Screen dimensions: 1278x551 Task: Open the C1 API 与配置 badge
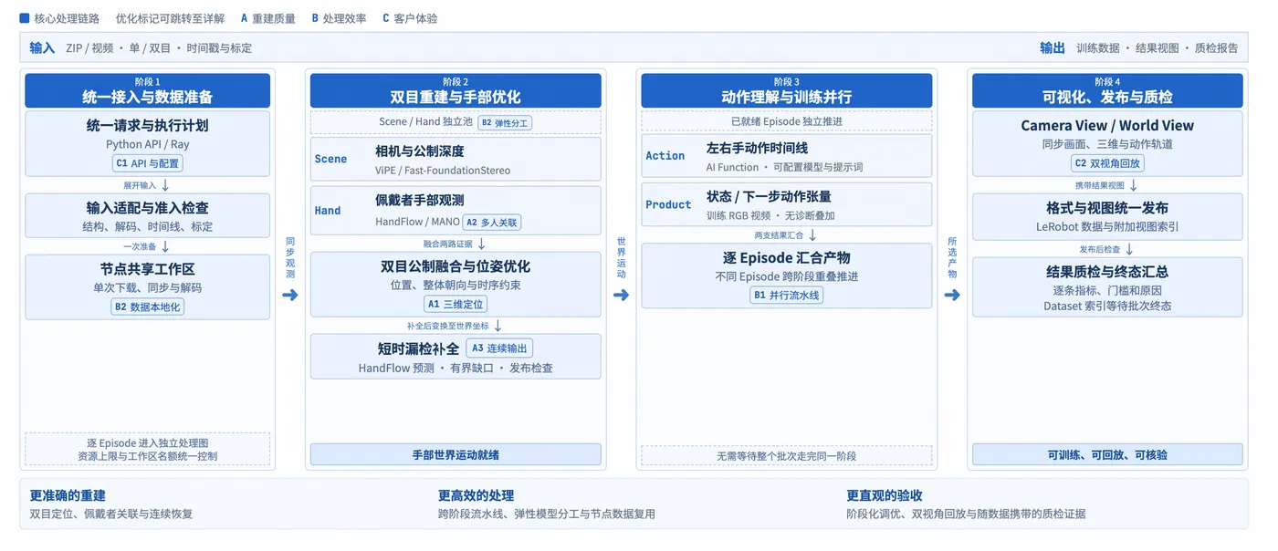(x=147, y=163)
